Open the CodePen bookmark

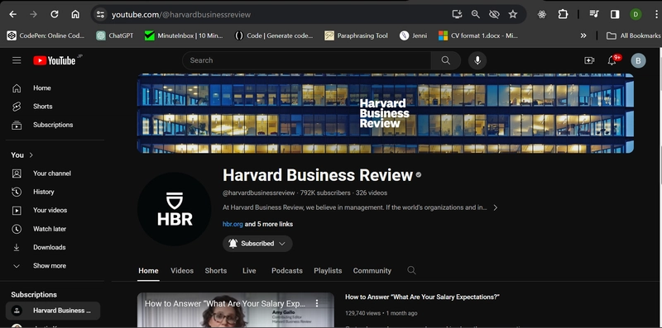(46, 36)
